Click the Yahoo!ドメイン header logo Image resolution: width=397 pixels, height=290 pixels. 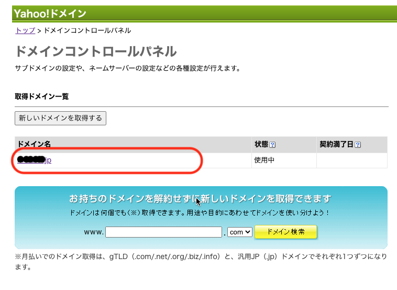[50, 14]
